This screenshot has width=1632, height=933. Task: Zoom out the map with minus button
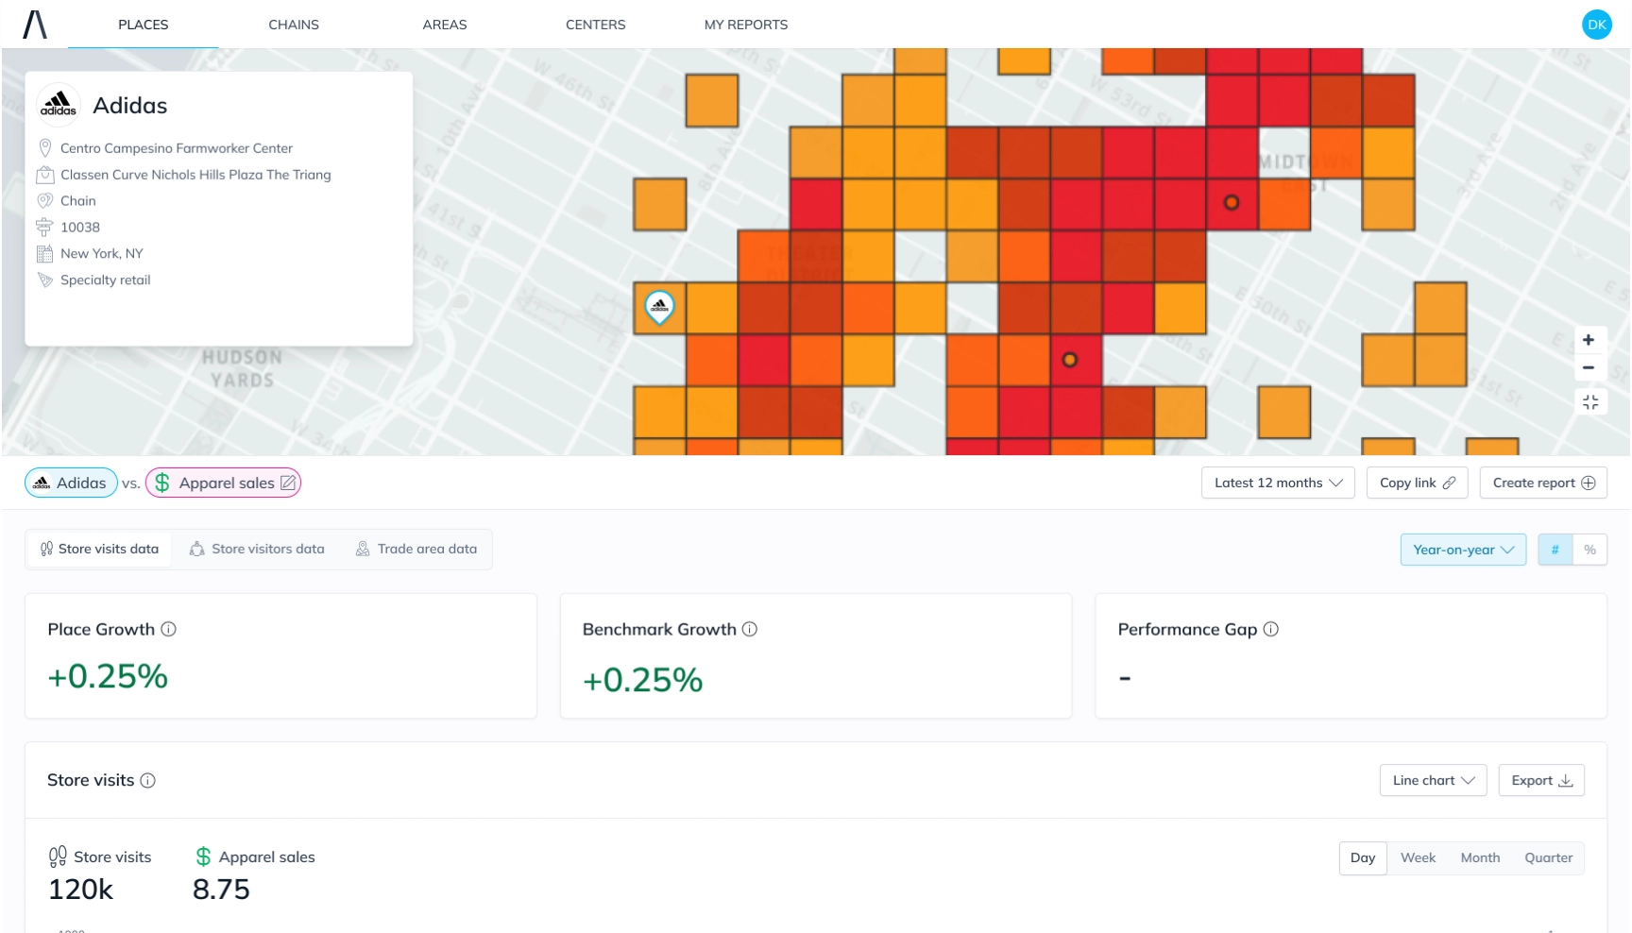(x=1589, y=367)
